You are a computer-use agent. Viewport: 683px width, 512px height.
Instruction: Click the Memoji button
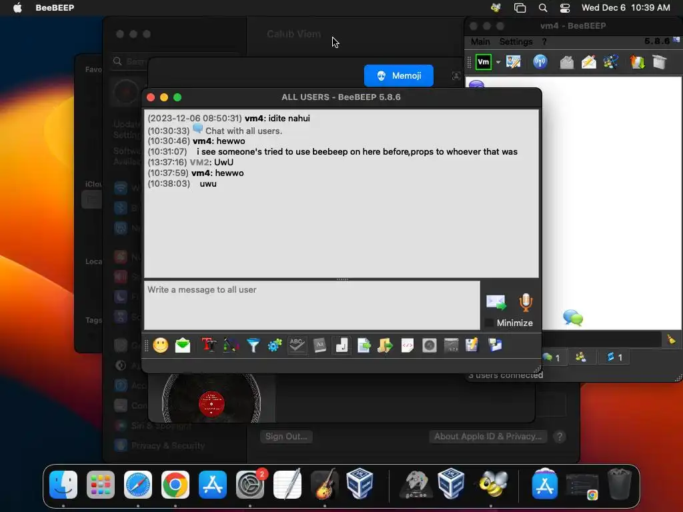click(399, 76)
